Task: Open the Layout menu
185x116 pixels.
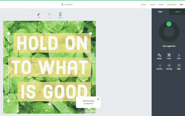Action: coord(152,4)
